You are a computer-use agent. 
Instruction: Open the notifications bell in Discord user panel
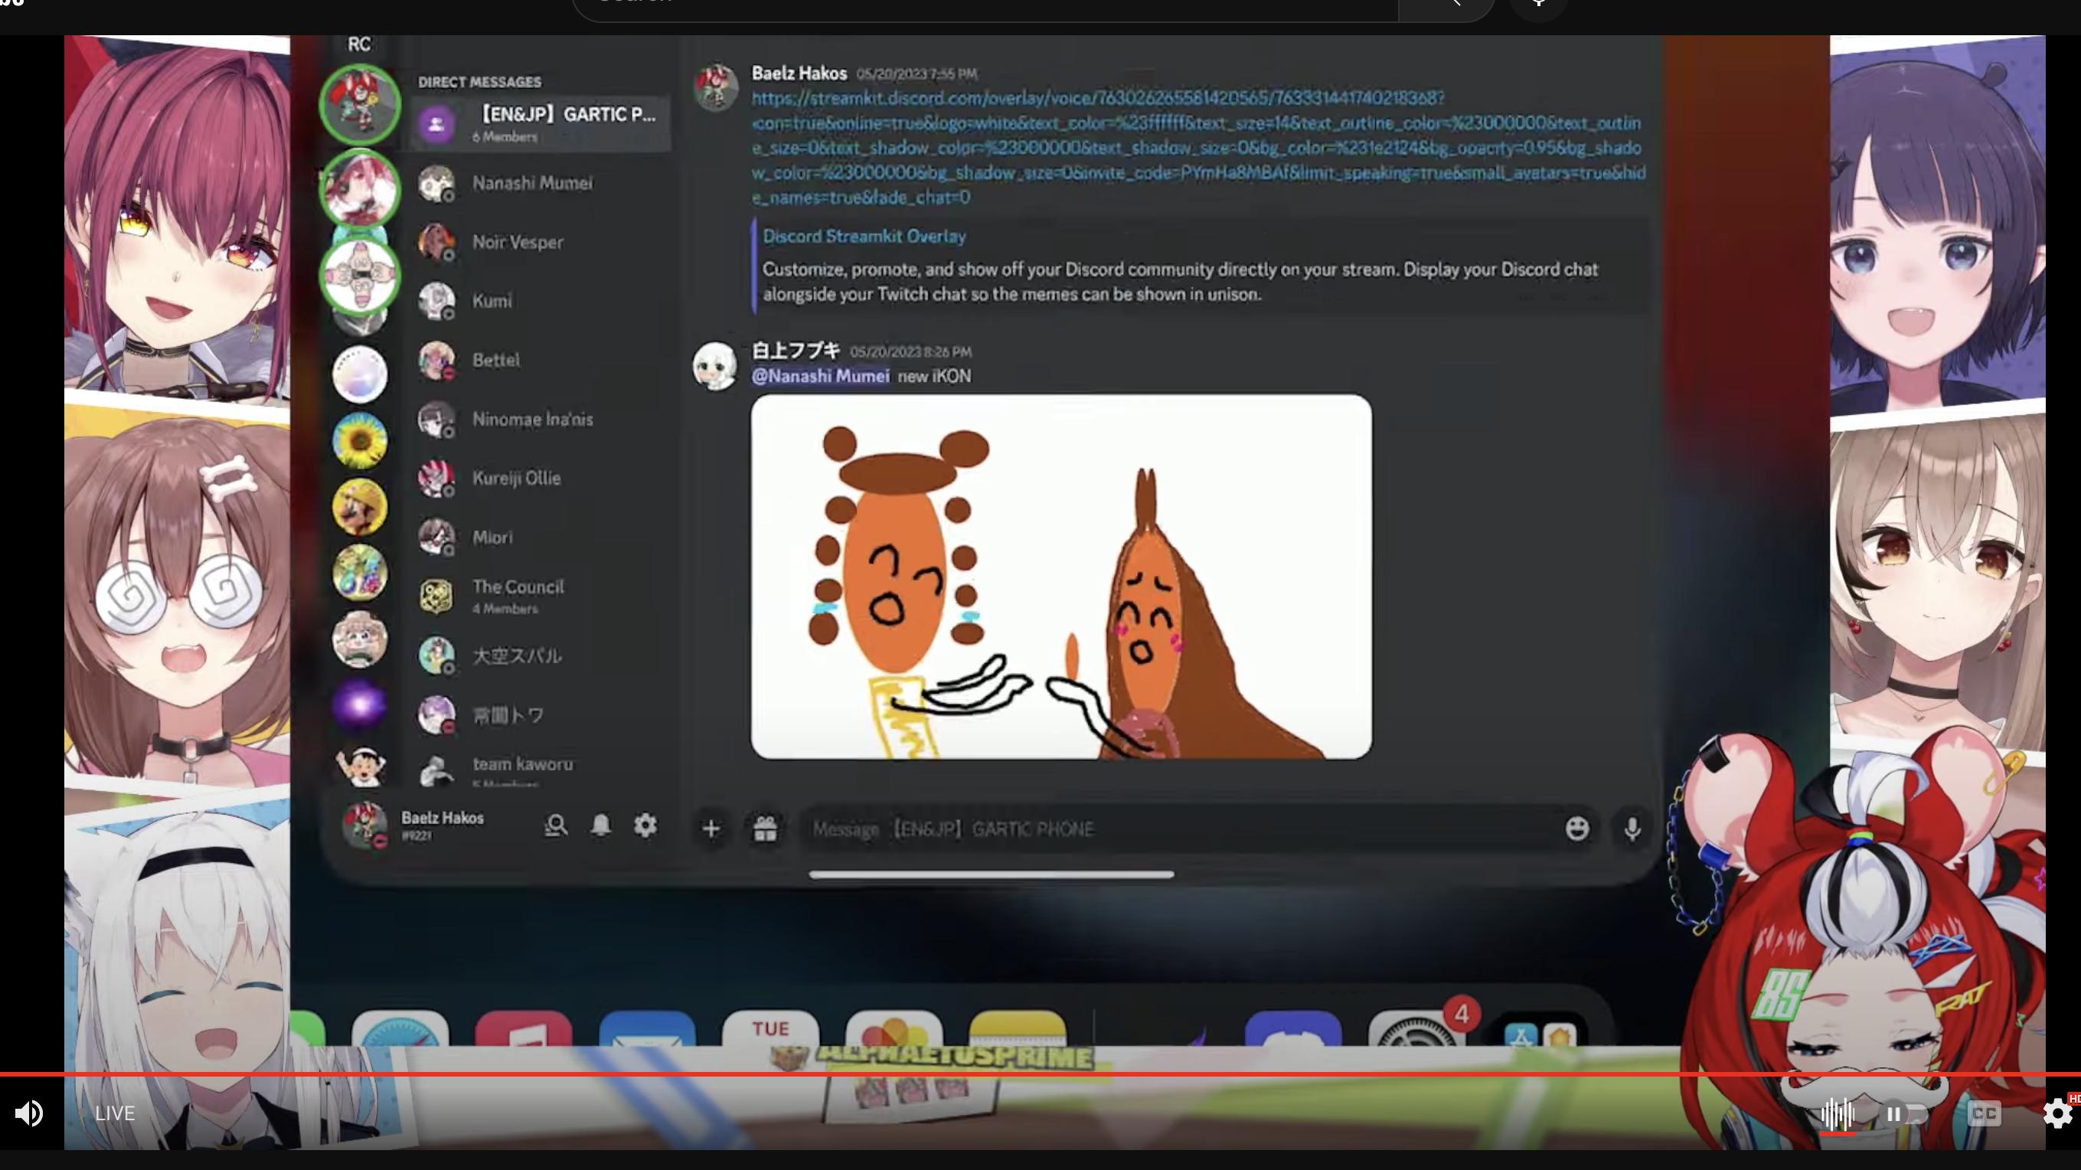(601, 825)
